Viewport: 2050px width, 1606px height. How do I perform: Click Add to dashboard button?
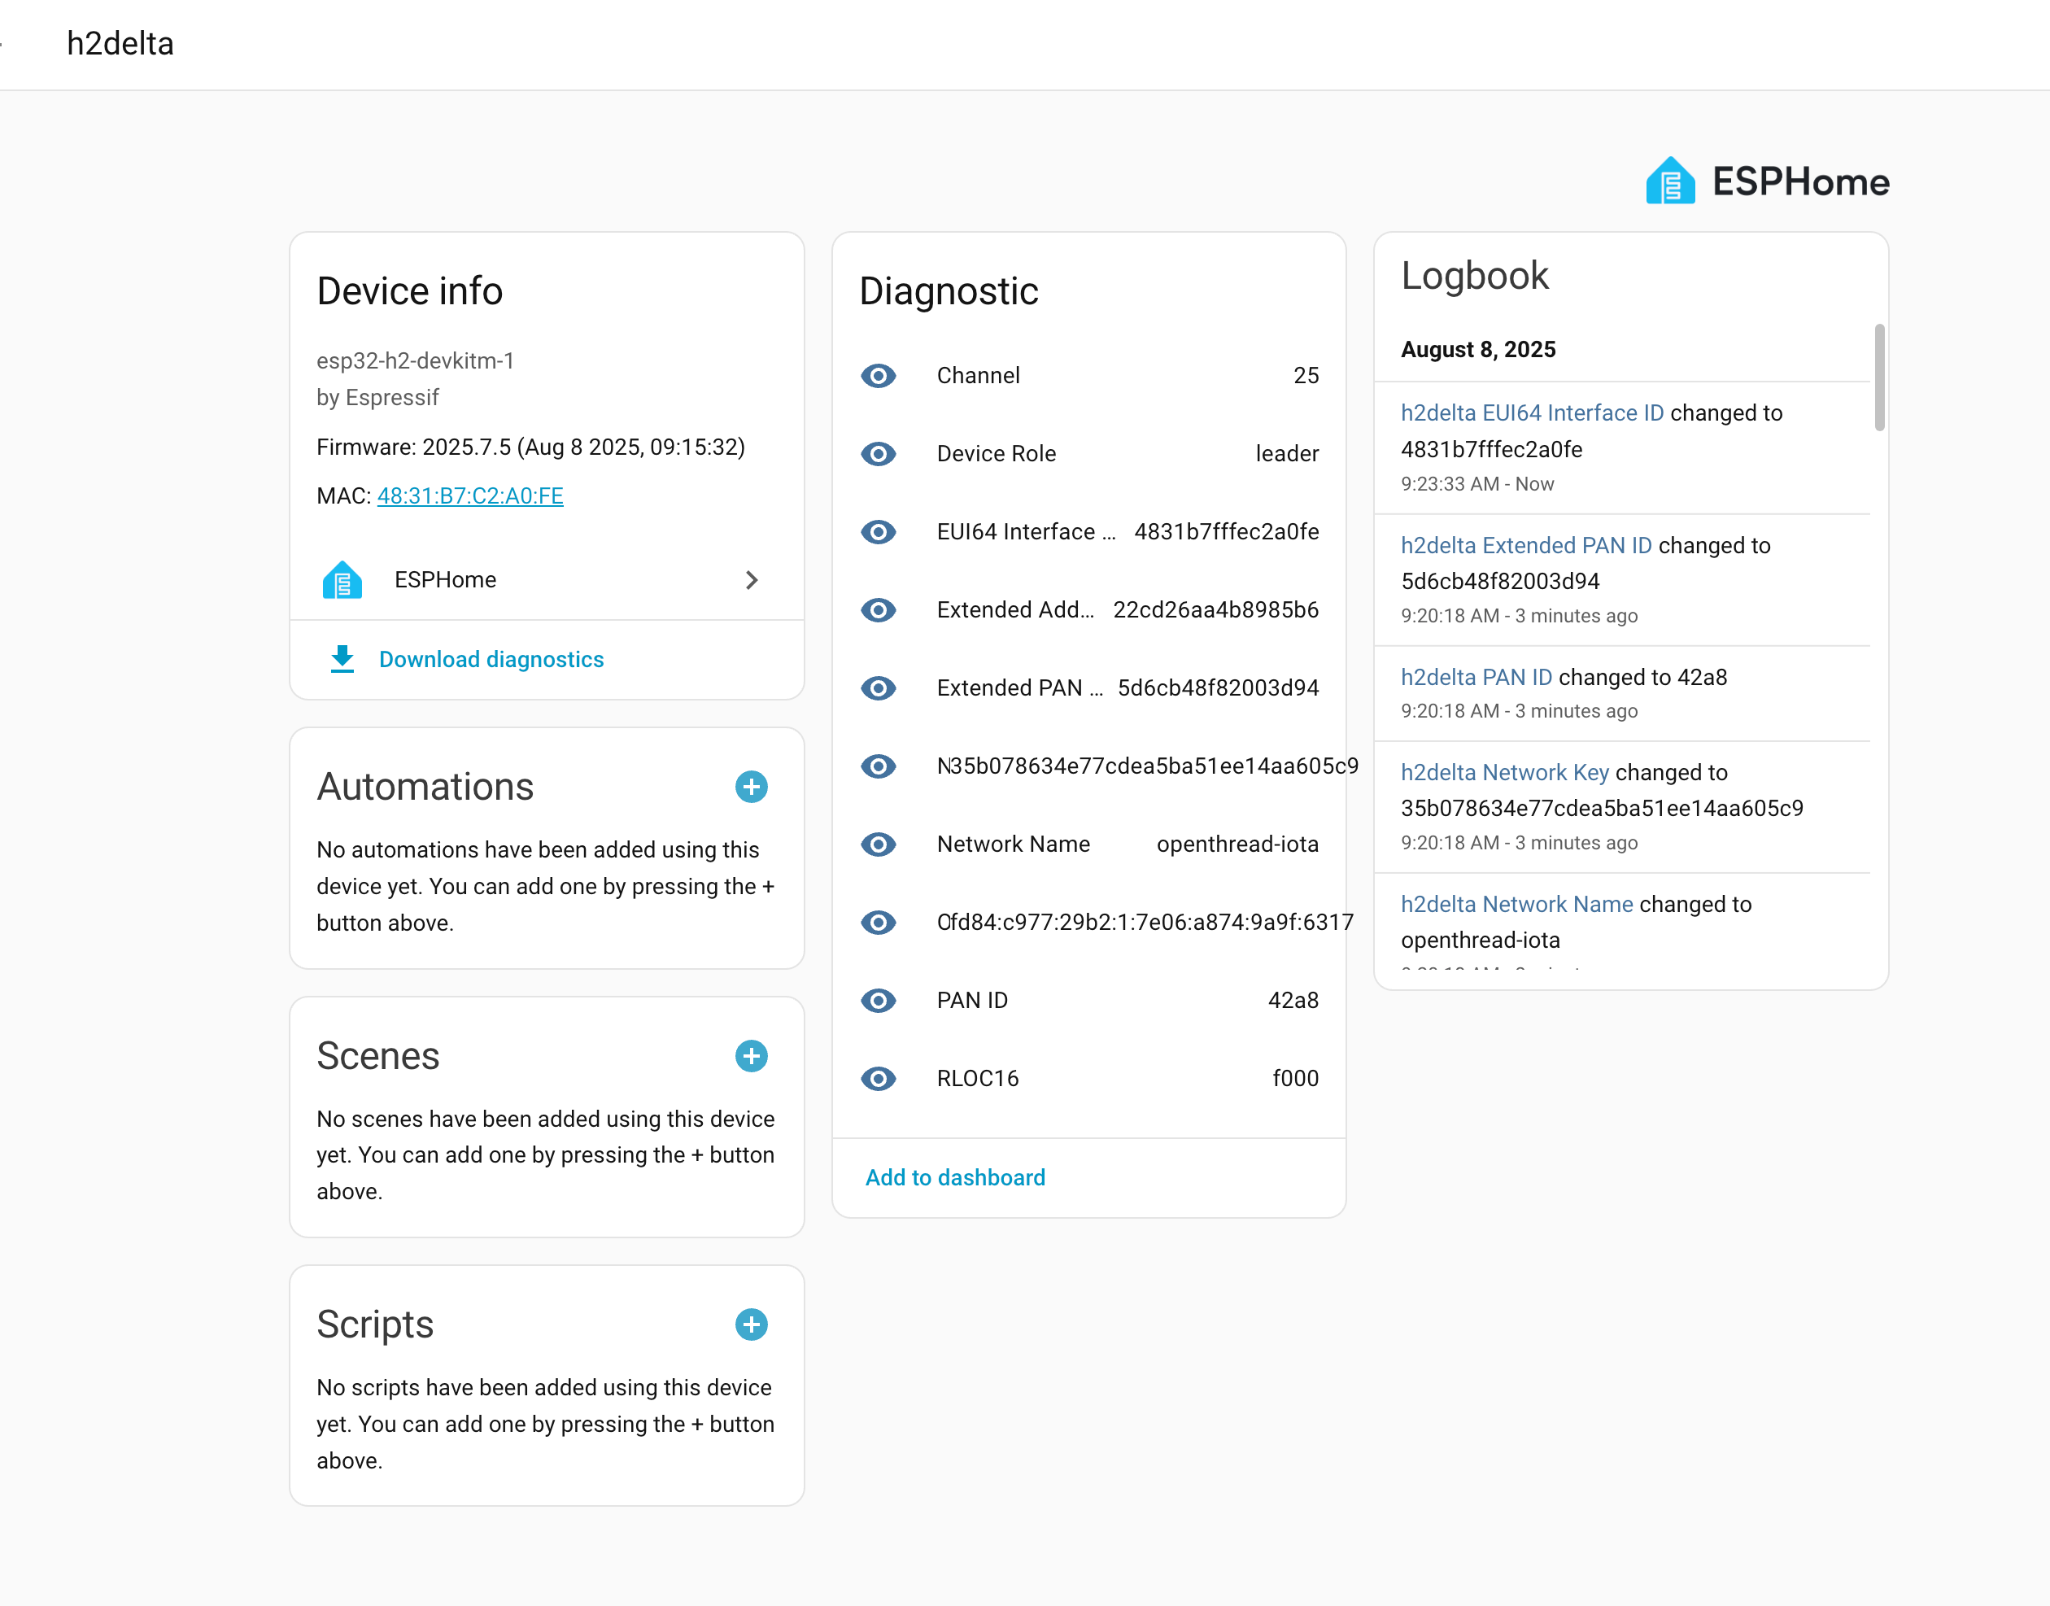click(954, 1177)
